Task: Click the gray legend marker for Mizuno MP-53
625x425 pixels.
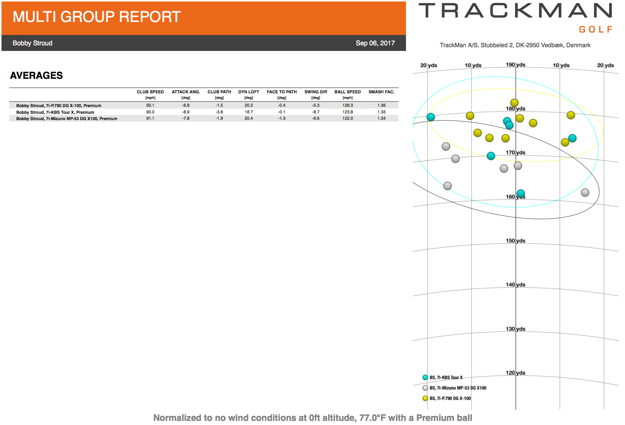Action: 425,388
